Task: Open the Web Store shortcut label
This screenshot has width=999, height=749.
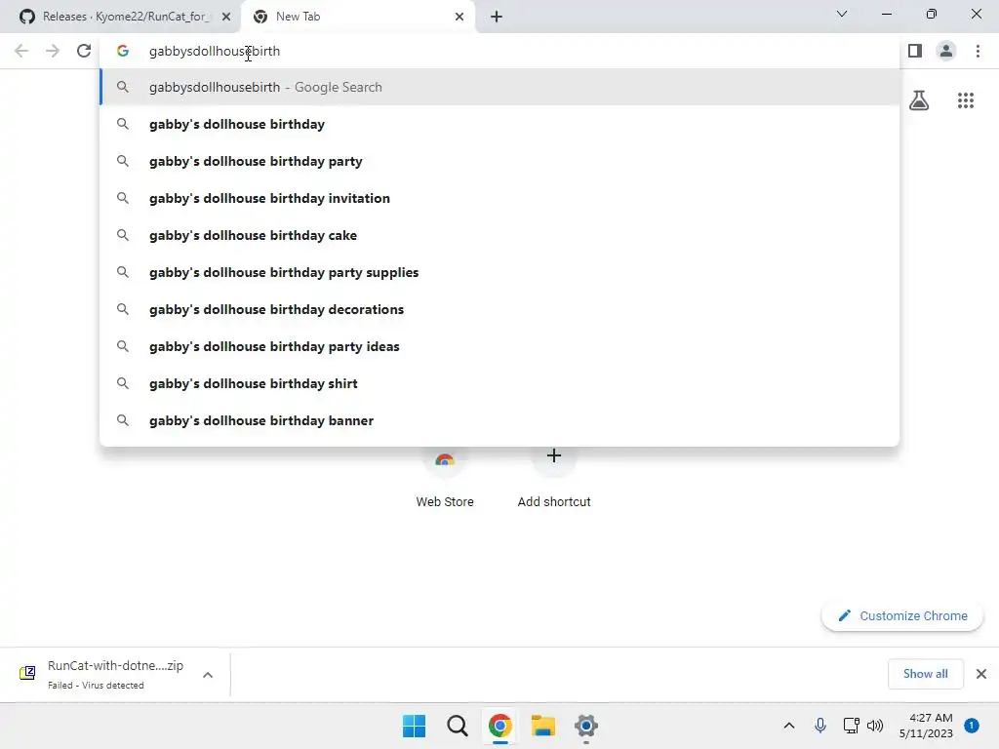Action: (445, 501)
